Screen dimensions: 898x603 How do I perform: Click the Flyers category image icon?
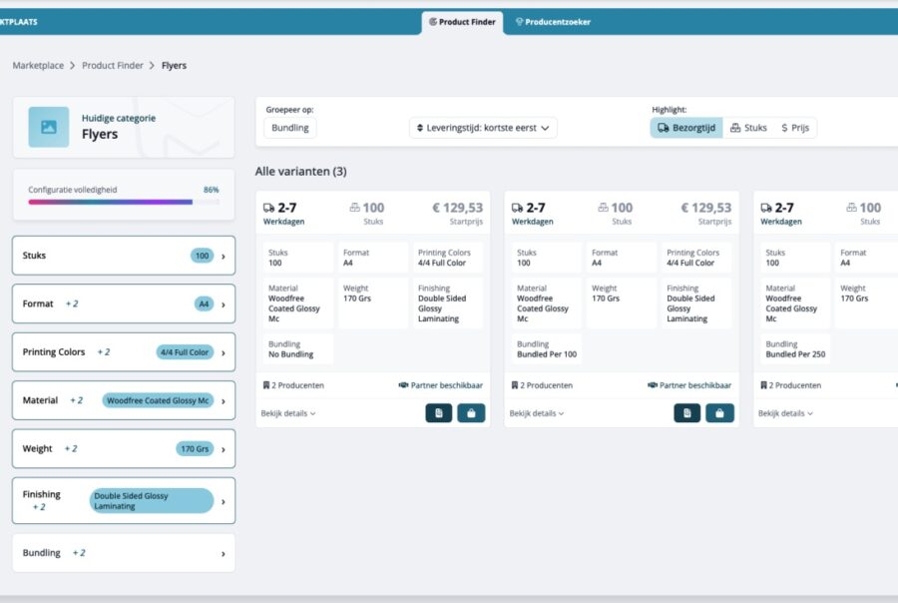tap(48, 127)
